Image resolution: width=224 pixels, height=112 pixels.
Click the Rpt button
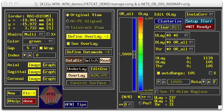pos(176,27)
